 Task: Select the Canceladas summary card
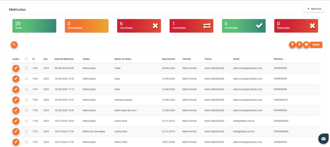139,26
